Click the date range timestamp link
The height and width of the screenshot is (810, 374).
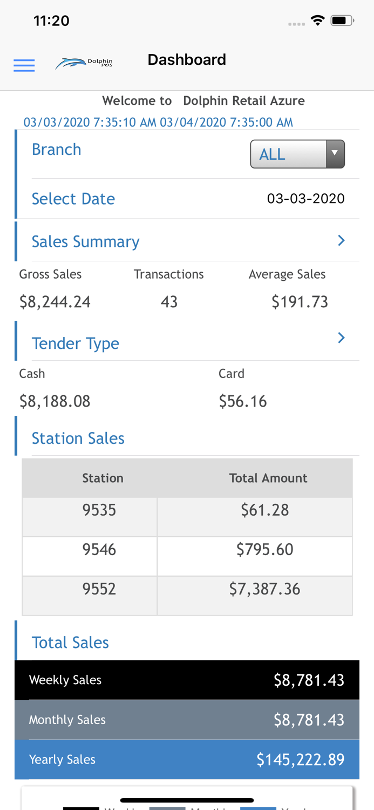point(158,122)
